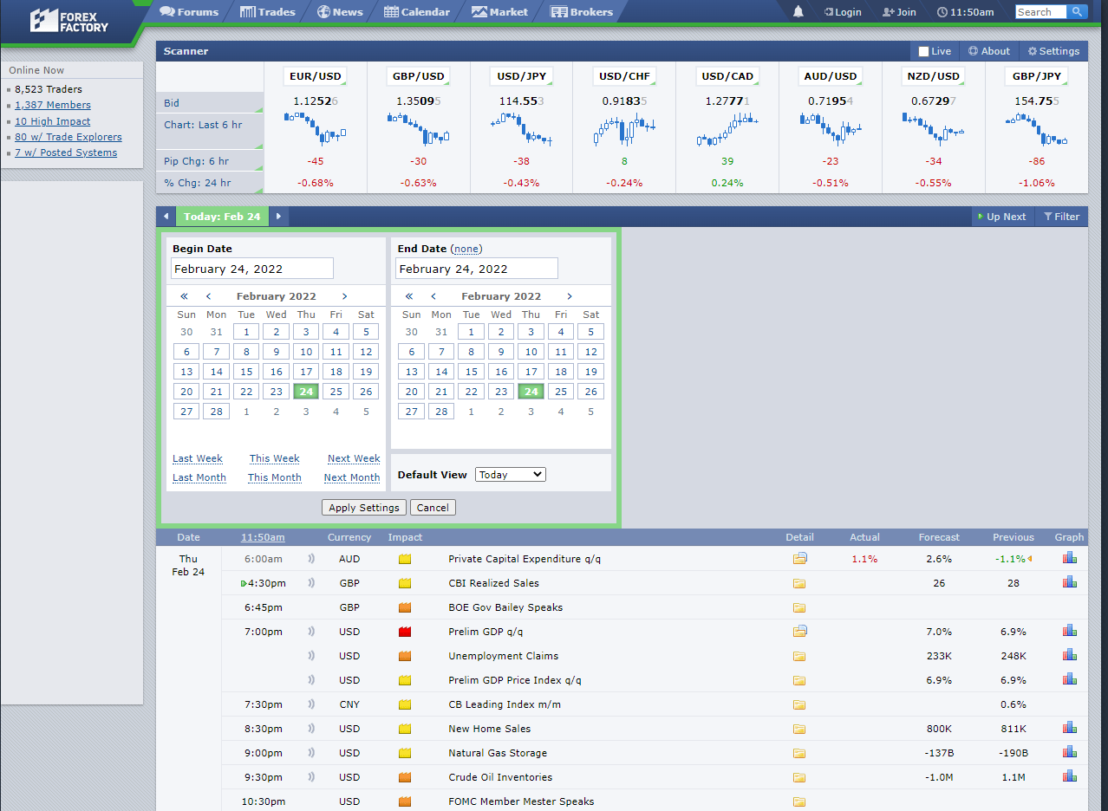Click the 11:50am time column header

[263, 537]
